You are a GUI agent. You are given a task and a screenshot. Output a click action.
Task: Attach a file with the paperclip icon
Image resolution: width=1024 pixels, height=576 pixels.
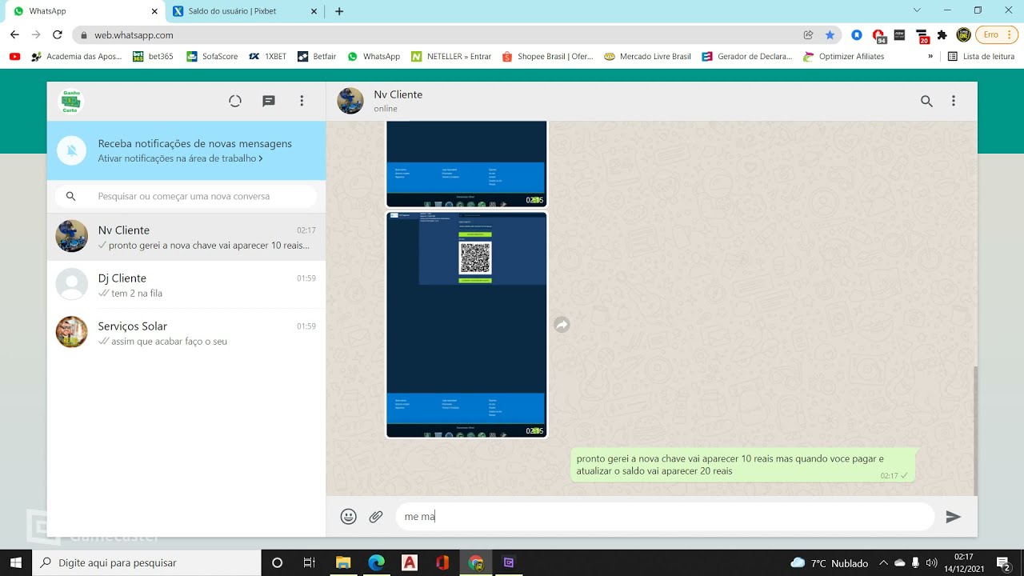pyautogui.click(x=376, y=517)
